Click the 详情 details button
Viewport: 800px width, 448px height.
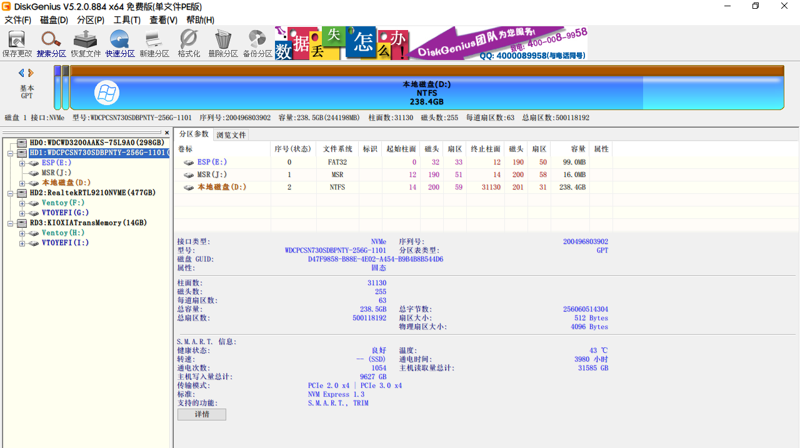click(202, 414)
